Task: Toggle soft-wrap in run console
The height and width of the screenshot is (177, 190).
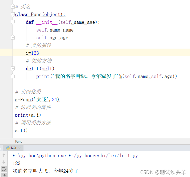Action: click(4, 169)
